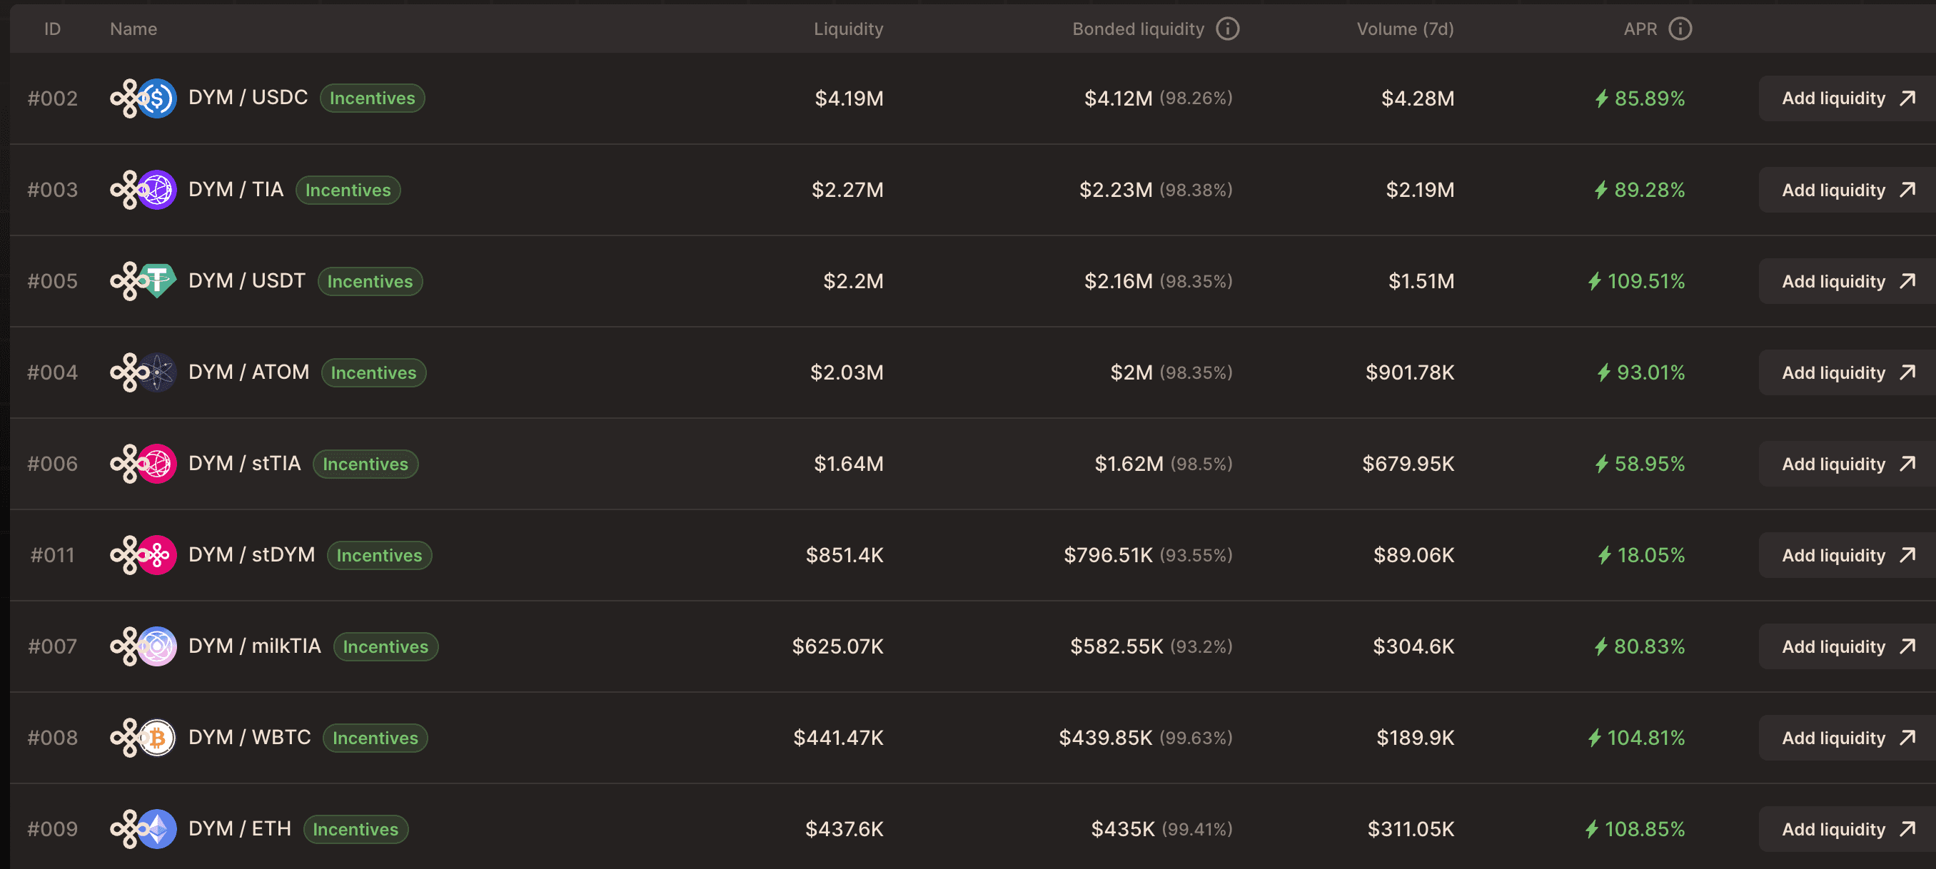Click the DYM / USDC token pair icon

pos(143,98)
